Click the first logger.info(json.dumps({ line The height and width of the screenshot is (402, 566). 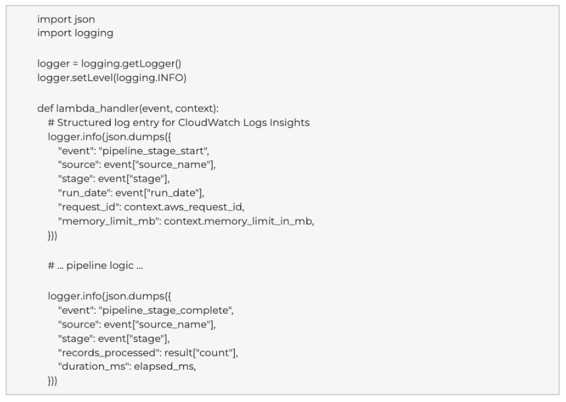pos(110,137)
